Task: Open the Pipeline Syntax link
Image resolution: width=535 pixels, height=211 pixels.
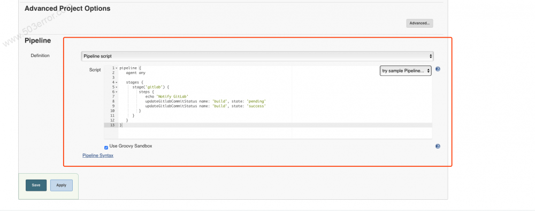Action: tap(98, 155)
